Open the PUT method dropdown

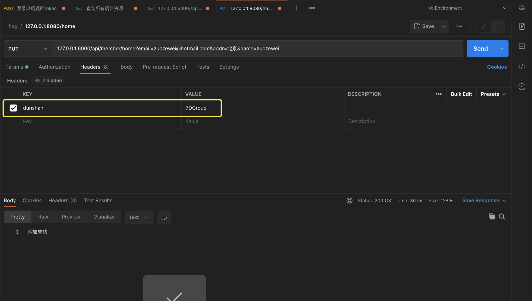pyautogui.click(x=28, y=49)
